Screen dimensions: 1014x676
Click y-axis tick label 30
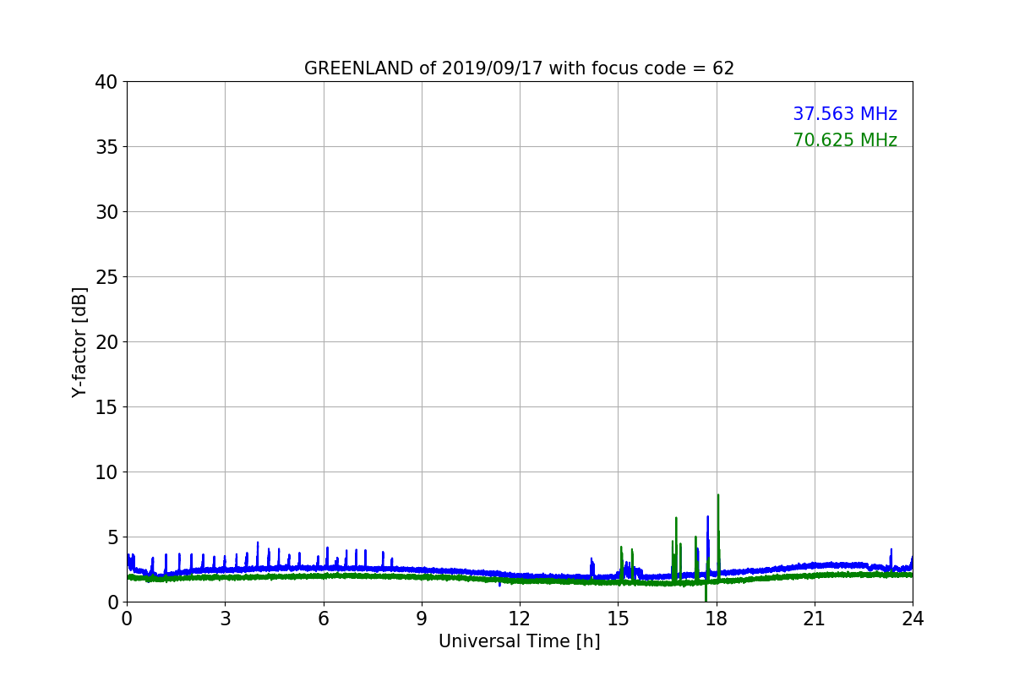tap(106, 212)
